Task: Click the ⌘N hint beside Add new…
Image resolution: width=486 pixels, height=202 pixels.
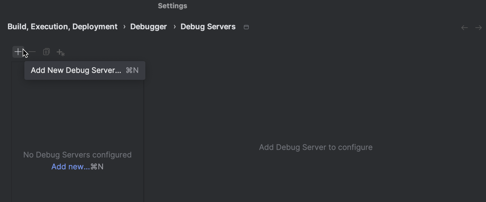Action: [97, 166]
